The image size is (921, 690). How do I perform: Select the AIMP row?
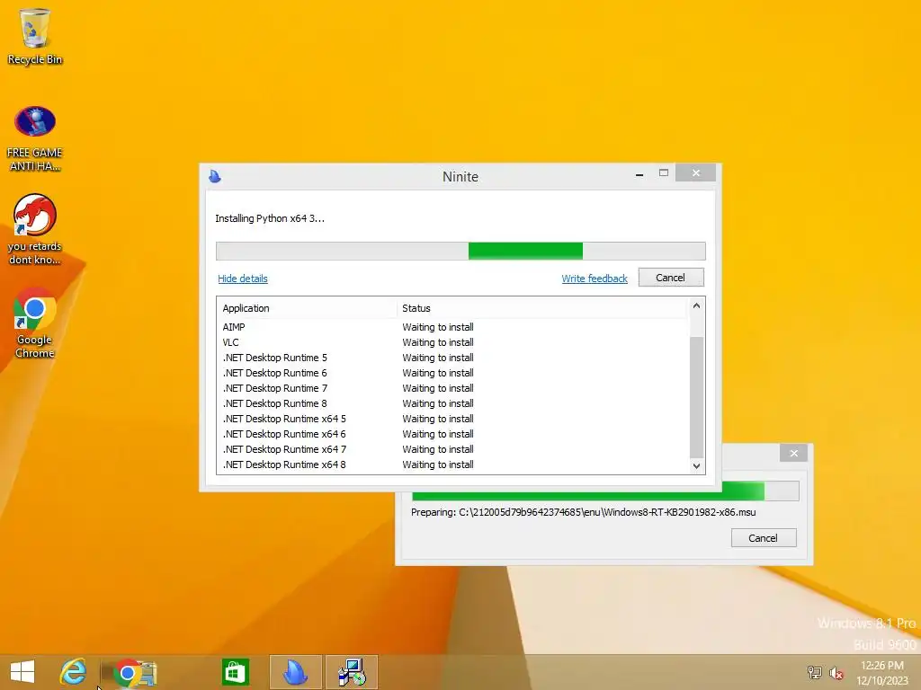tap(452, 327)
